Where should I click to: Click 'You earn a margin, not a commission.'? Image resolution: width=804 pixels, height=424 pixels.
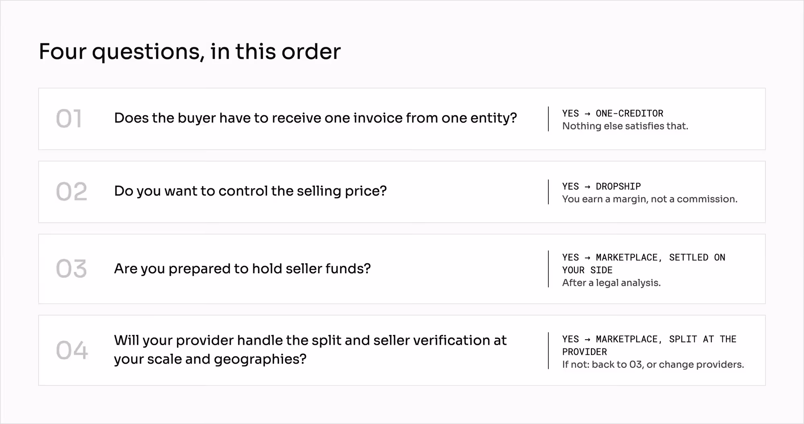coord(650,199)
